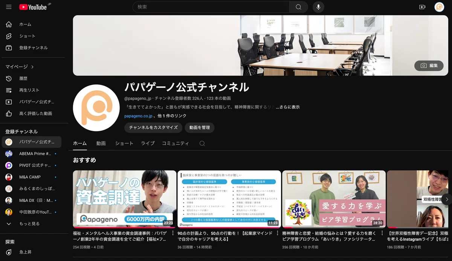This screenshot has height=261, width=452.
Task: Click the おすすめ section heading
Action: click(84, 160)
